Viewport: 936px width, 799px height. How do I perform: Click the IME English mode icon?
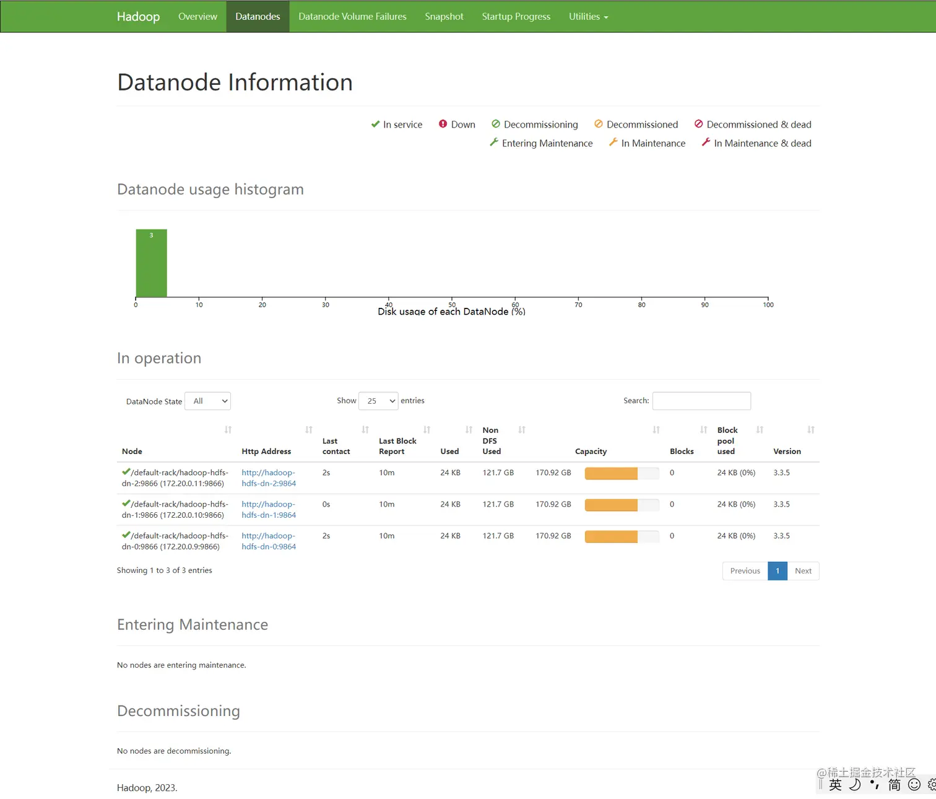click(835, 785)
